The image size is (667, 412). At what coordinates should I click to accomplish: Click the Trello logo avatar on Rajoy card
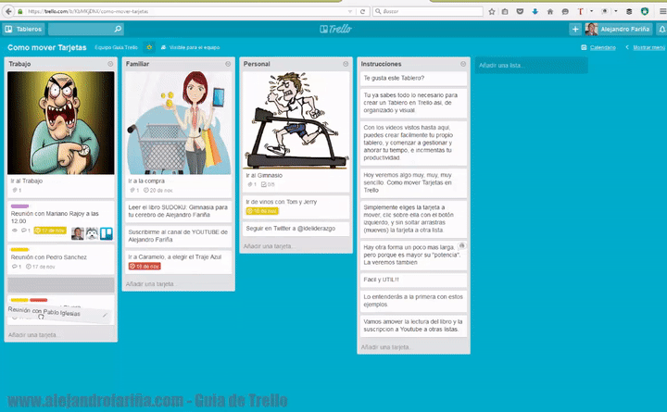point(107,233)
